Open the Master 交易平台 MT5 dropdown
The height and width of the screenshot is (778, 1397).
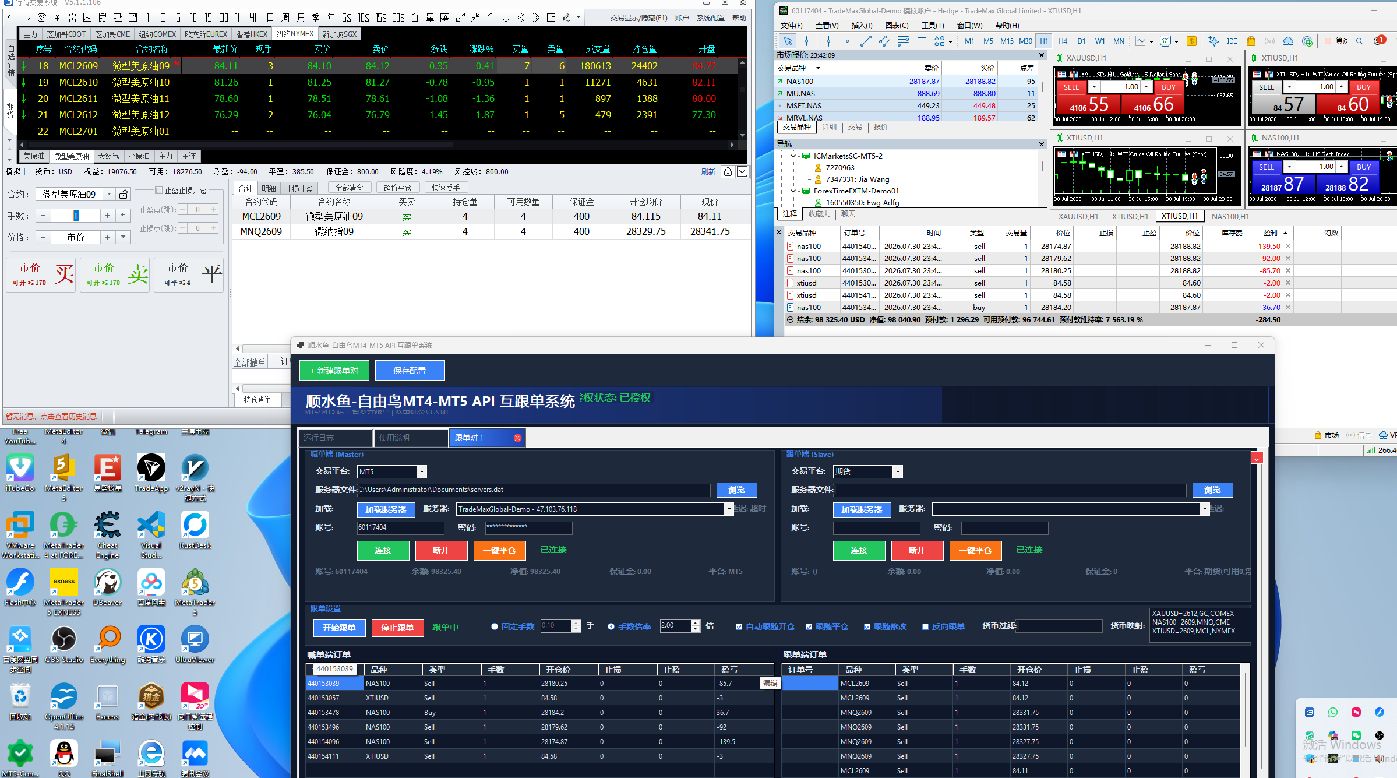click(422, 471)
